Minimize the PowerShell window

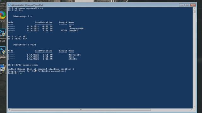point(182,5)
